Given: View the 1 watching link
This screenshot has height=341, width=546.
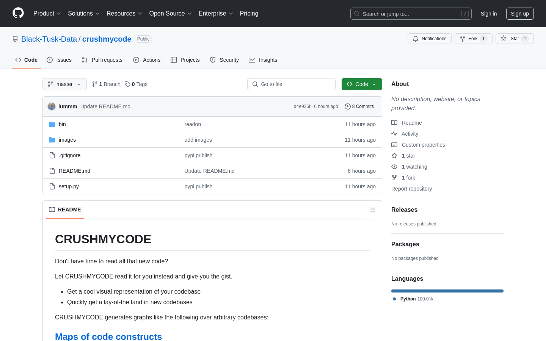Looking at the screenshot, I should click(409, 167).
